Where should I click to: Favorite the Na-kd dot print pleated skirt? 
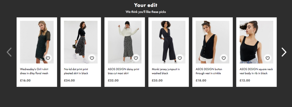tap(92, 58)
